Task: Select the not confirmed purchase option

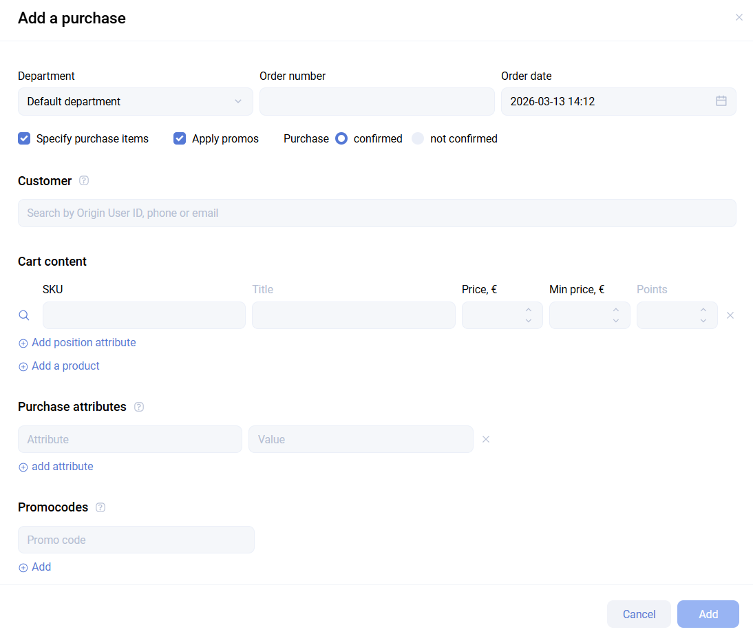Action: (418, 138)
